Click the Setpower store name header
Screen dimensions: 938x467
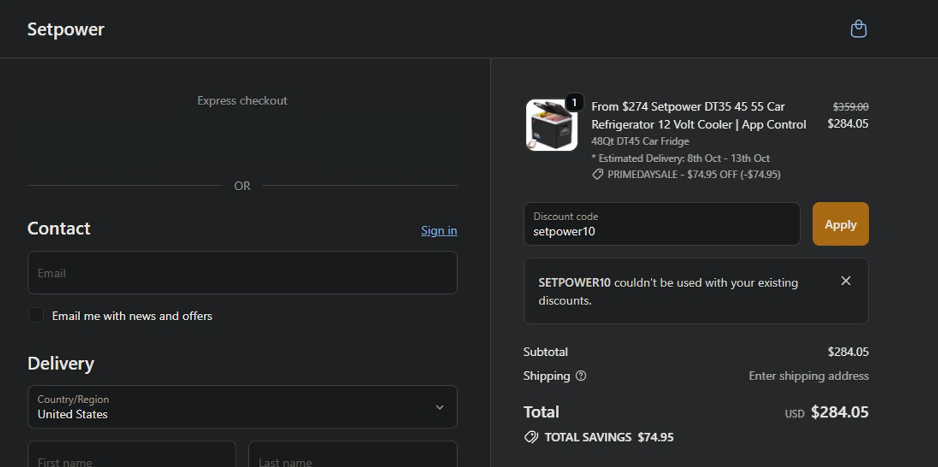pos(66,29)
